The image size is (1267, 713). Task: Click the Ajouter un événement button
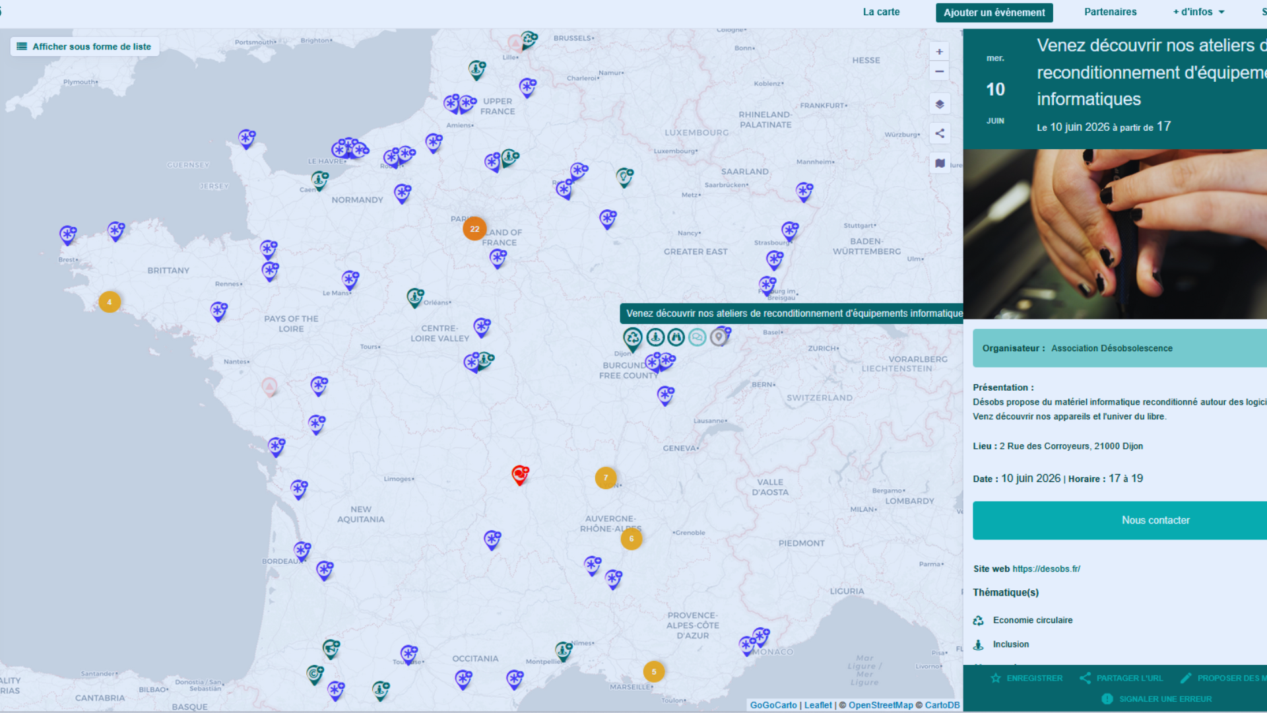(994, 13)
